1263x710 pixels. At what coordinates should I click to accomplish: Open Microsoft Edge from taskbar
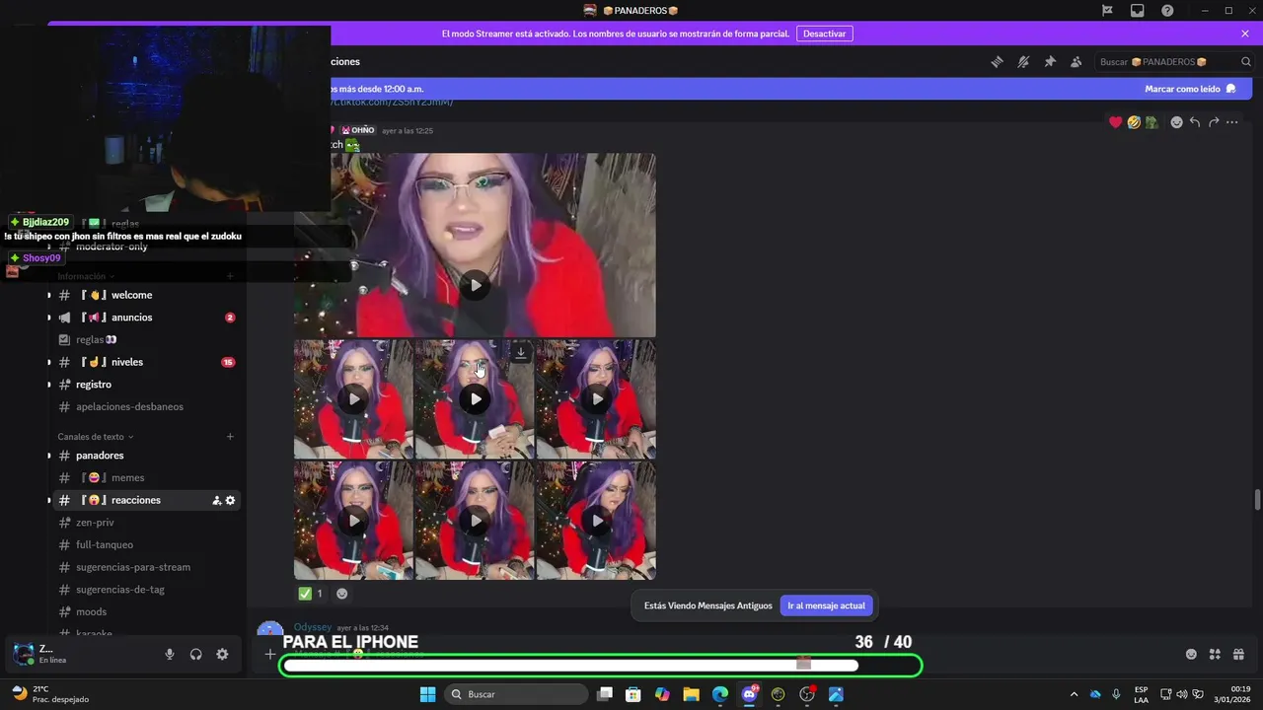point(720,694)
